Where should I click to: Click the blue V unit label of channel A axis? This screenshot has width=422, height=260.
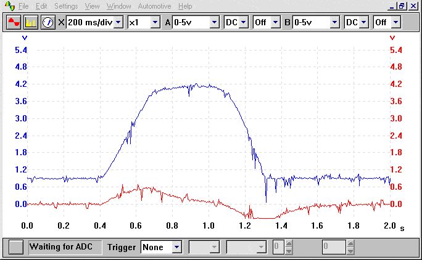(x=25, y=38)
